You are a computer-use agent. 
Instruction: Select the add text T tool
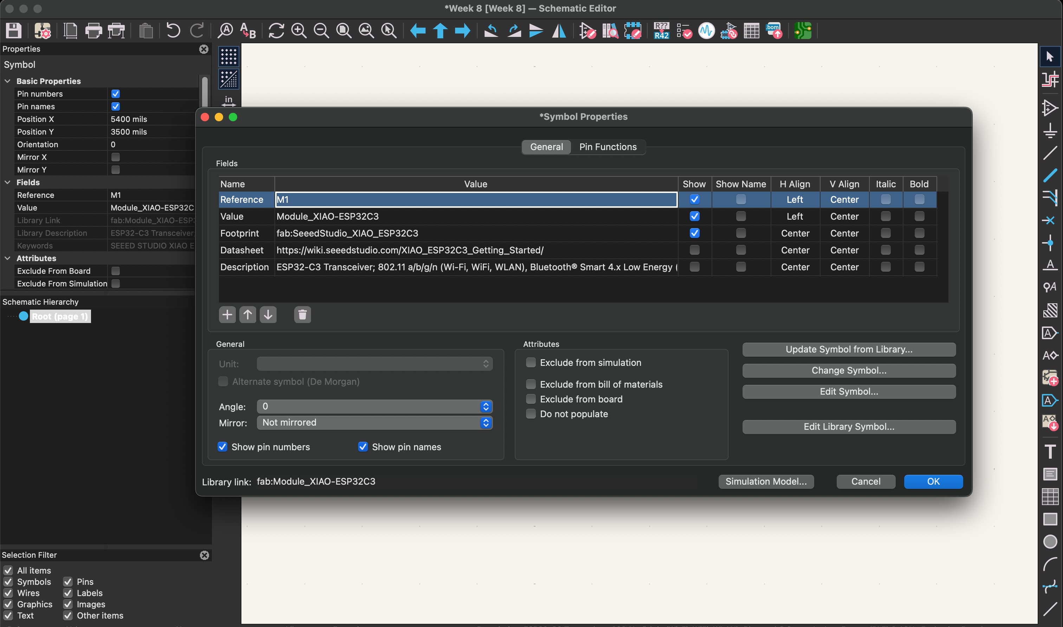1050,452
